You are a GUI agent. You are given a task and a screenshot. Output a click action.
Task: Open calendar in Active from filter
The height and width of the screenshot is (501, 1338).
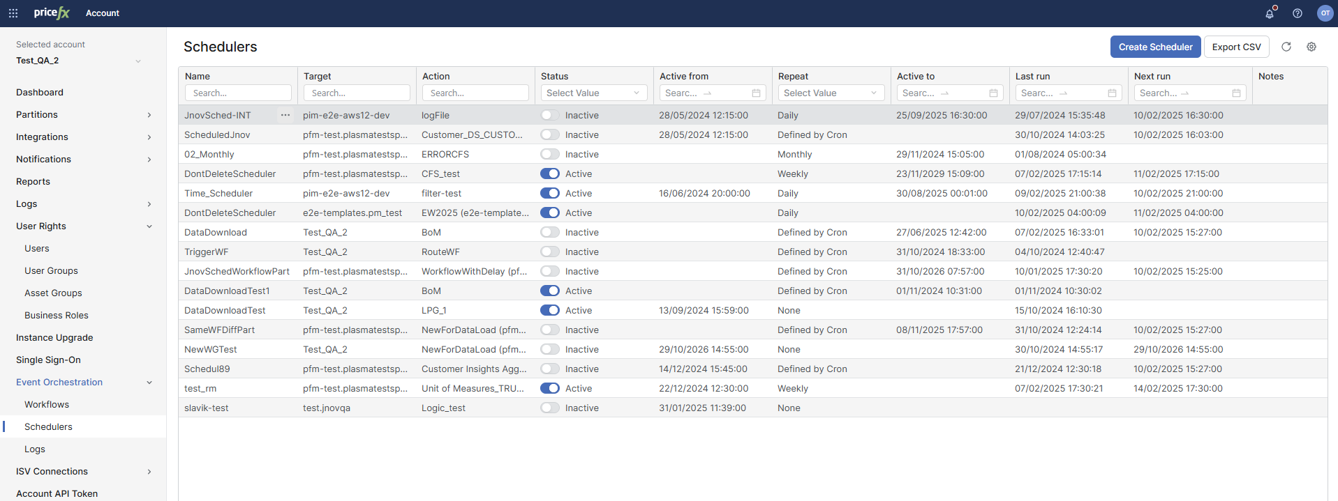tap(756, 93)
